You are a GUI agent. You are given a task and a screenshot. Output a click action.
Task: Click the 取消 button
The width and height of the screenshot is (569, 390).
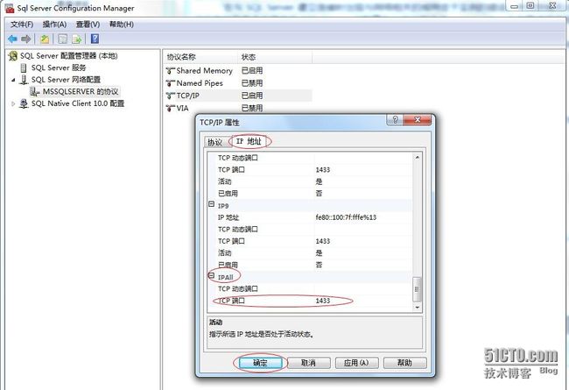point(303,362)
